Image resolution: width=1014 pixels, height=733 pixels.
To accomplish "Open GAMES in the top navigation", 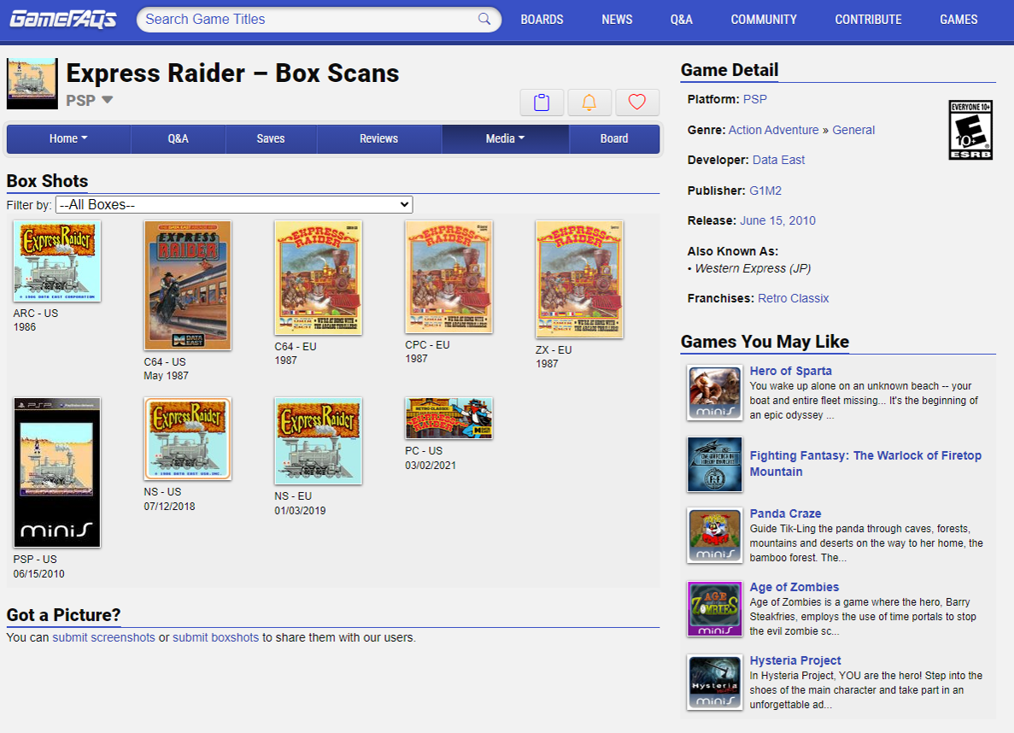I will pos(958,20).
